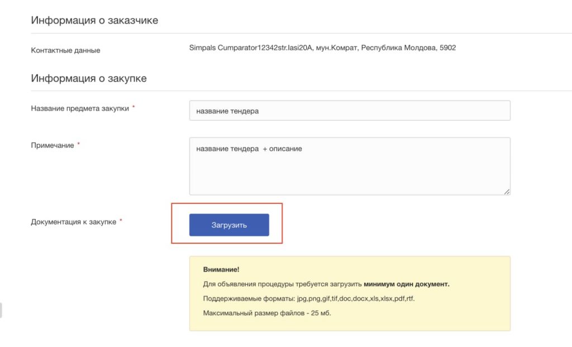Click the Максимальный размер файлов line
572x347 pixels.
pyautogui.click(x=267, y=313)
